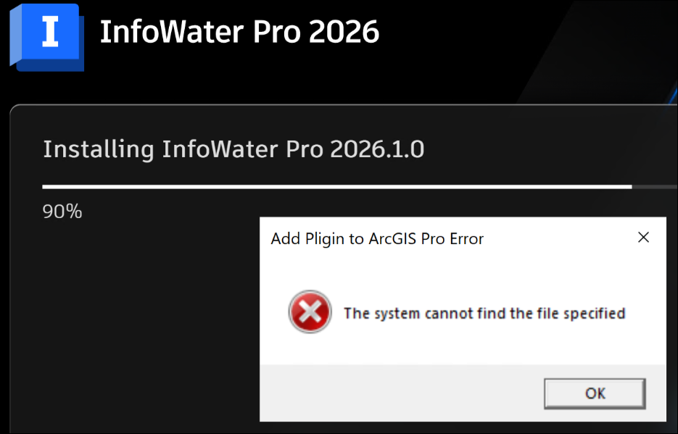Click the gray footer area beside OK
Image resolution: width=678 pixels, height=434 pixels.
pos(399,393)
